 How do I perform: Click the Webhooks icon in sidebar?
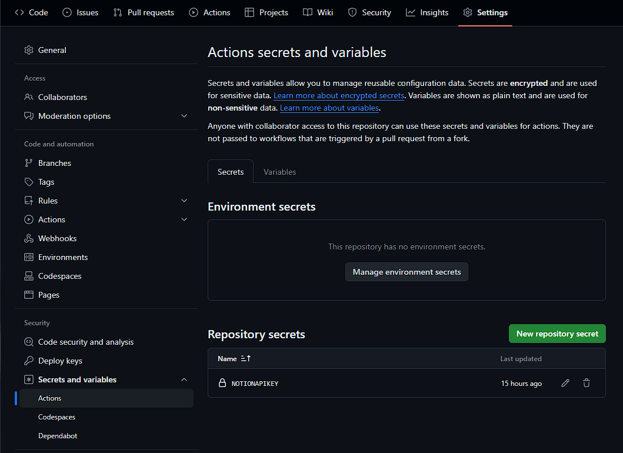point(29,238)
